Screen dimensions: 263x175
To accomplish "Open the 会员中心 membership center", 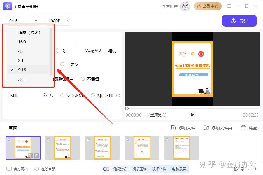I will click(208, 6).
